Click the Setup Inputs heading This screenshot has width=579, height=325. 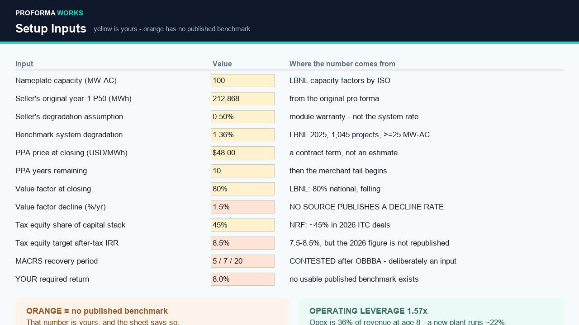click(x=51, y=28)
